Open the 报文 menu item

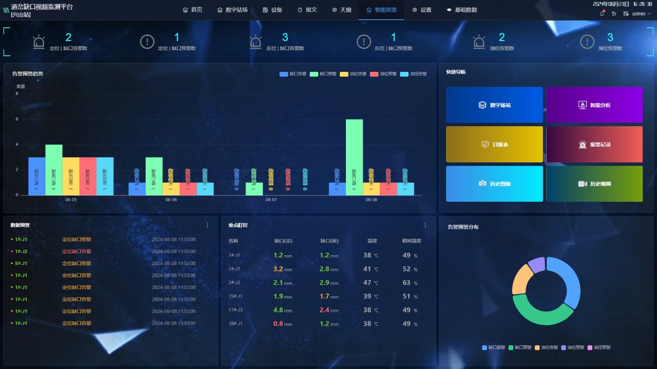point(307,10)
